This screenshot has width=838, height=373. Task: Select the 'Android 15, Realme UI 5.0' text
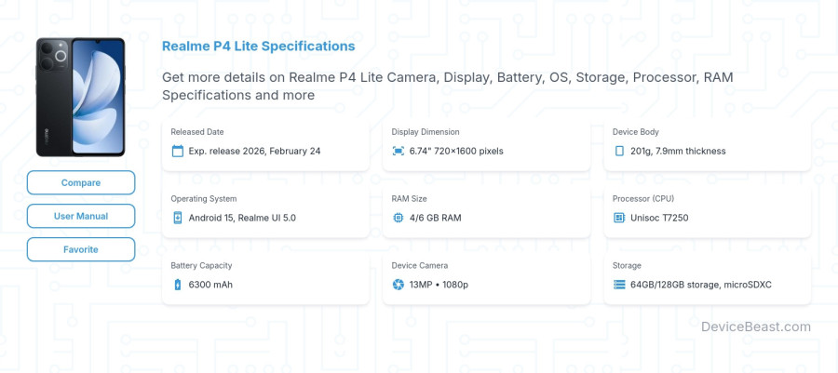pyautogui.click(x=242, y=218)
